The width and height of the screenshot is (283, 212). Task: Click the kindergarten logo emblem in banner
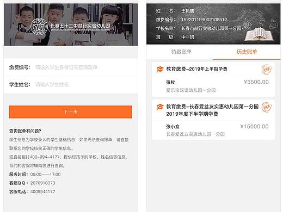39,27
